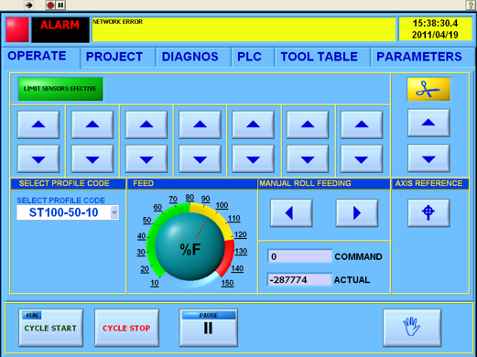
Task: Click the 80 mark on feed dial
Action: 190,198
